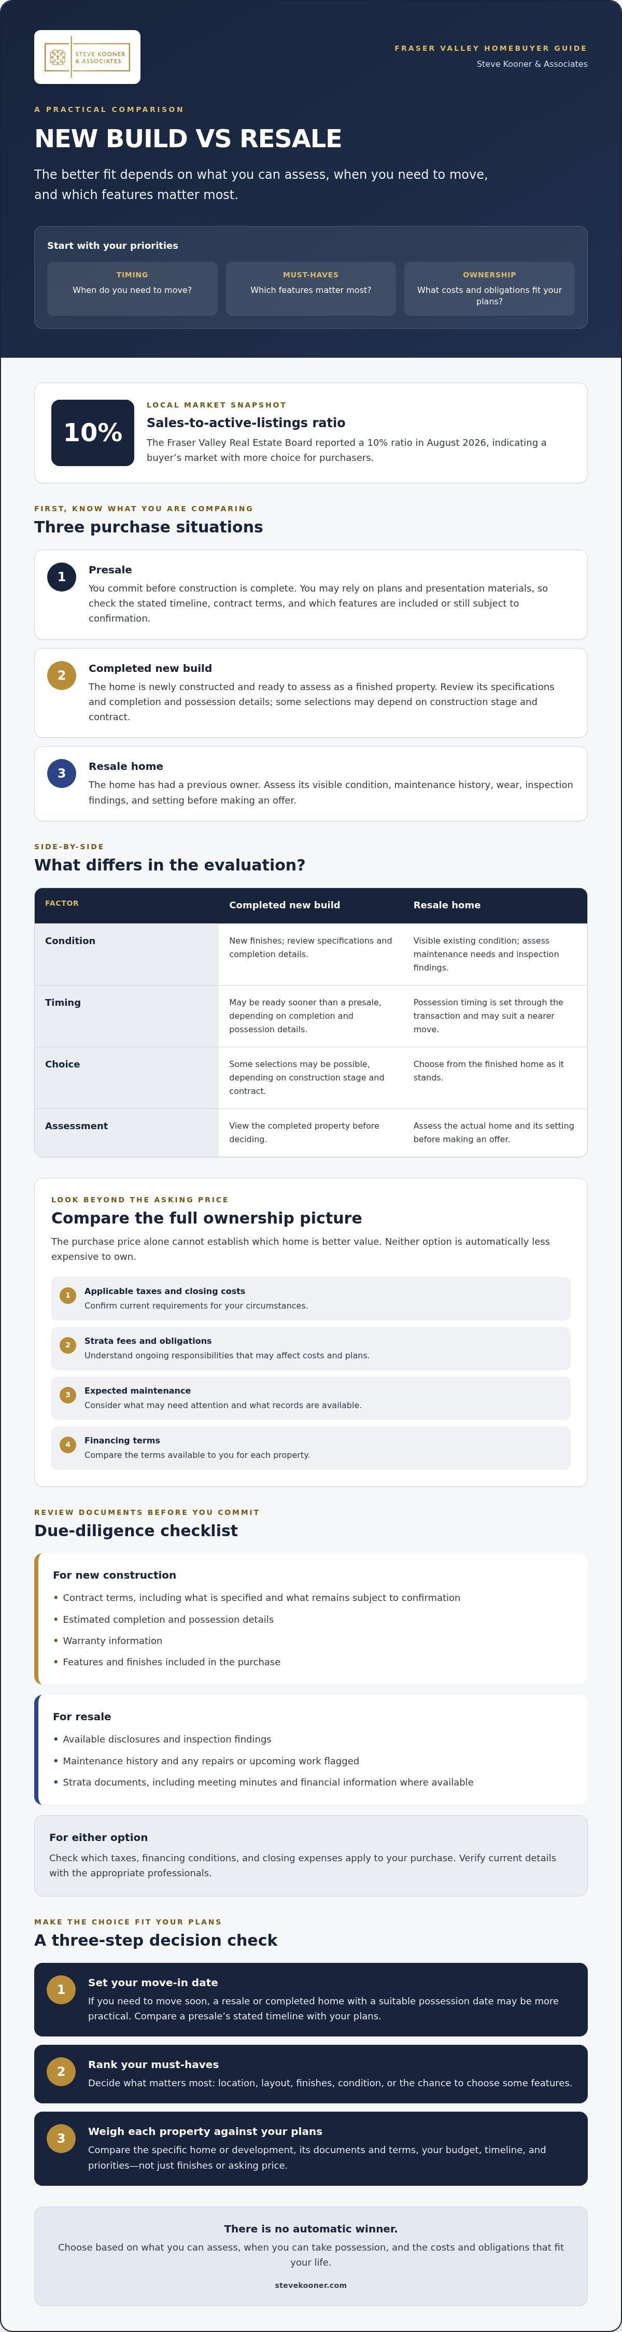
Task: Select the Completed new build number 2 circle
Action: click(62, 676)
